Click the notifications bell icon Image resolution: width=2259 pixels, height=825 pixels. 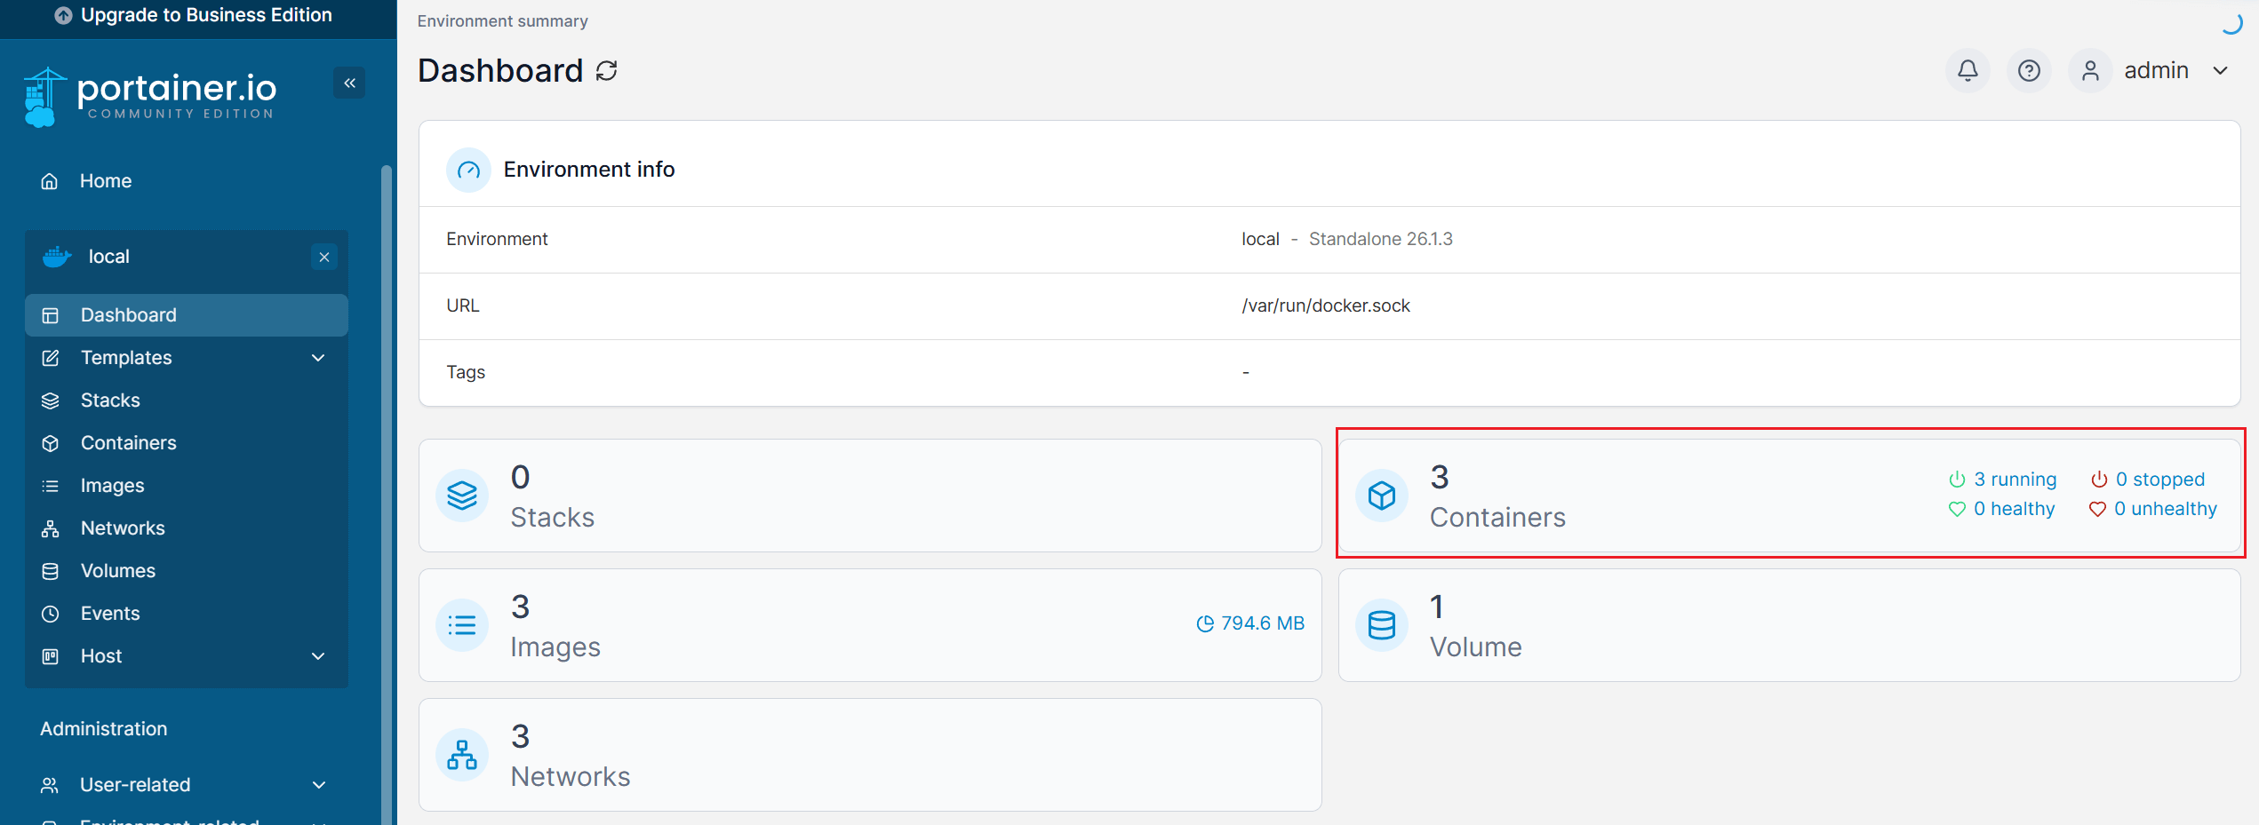tap(1968, 70)
